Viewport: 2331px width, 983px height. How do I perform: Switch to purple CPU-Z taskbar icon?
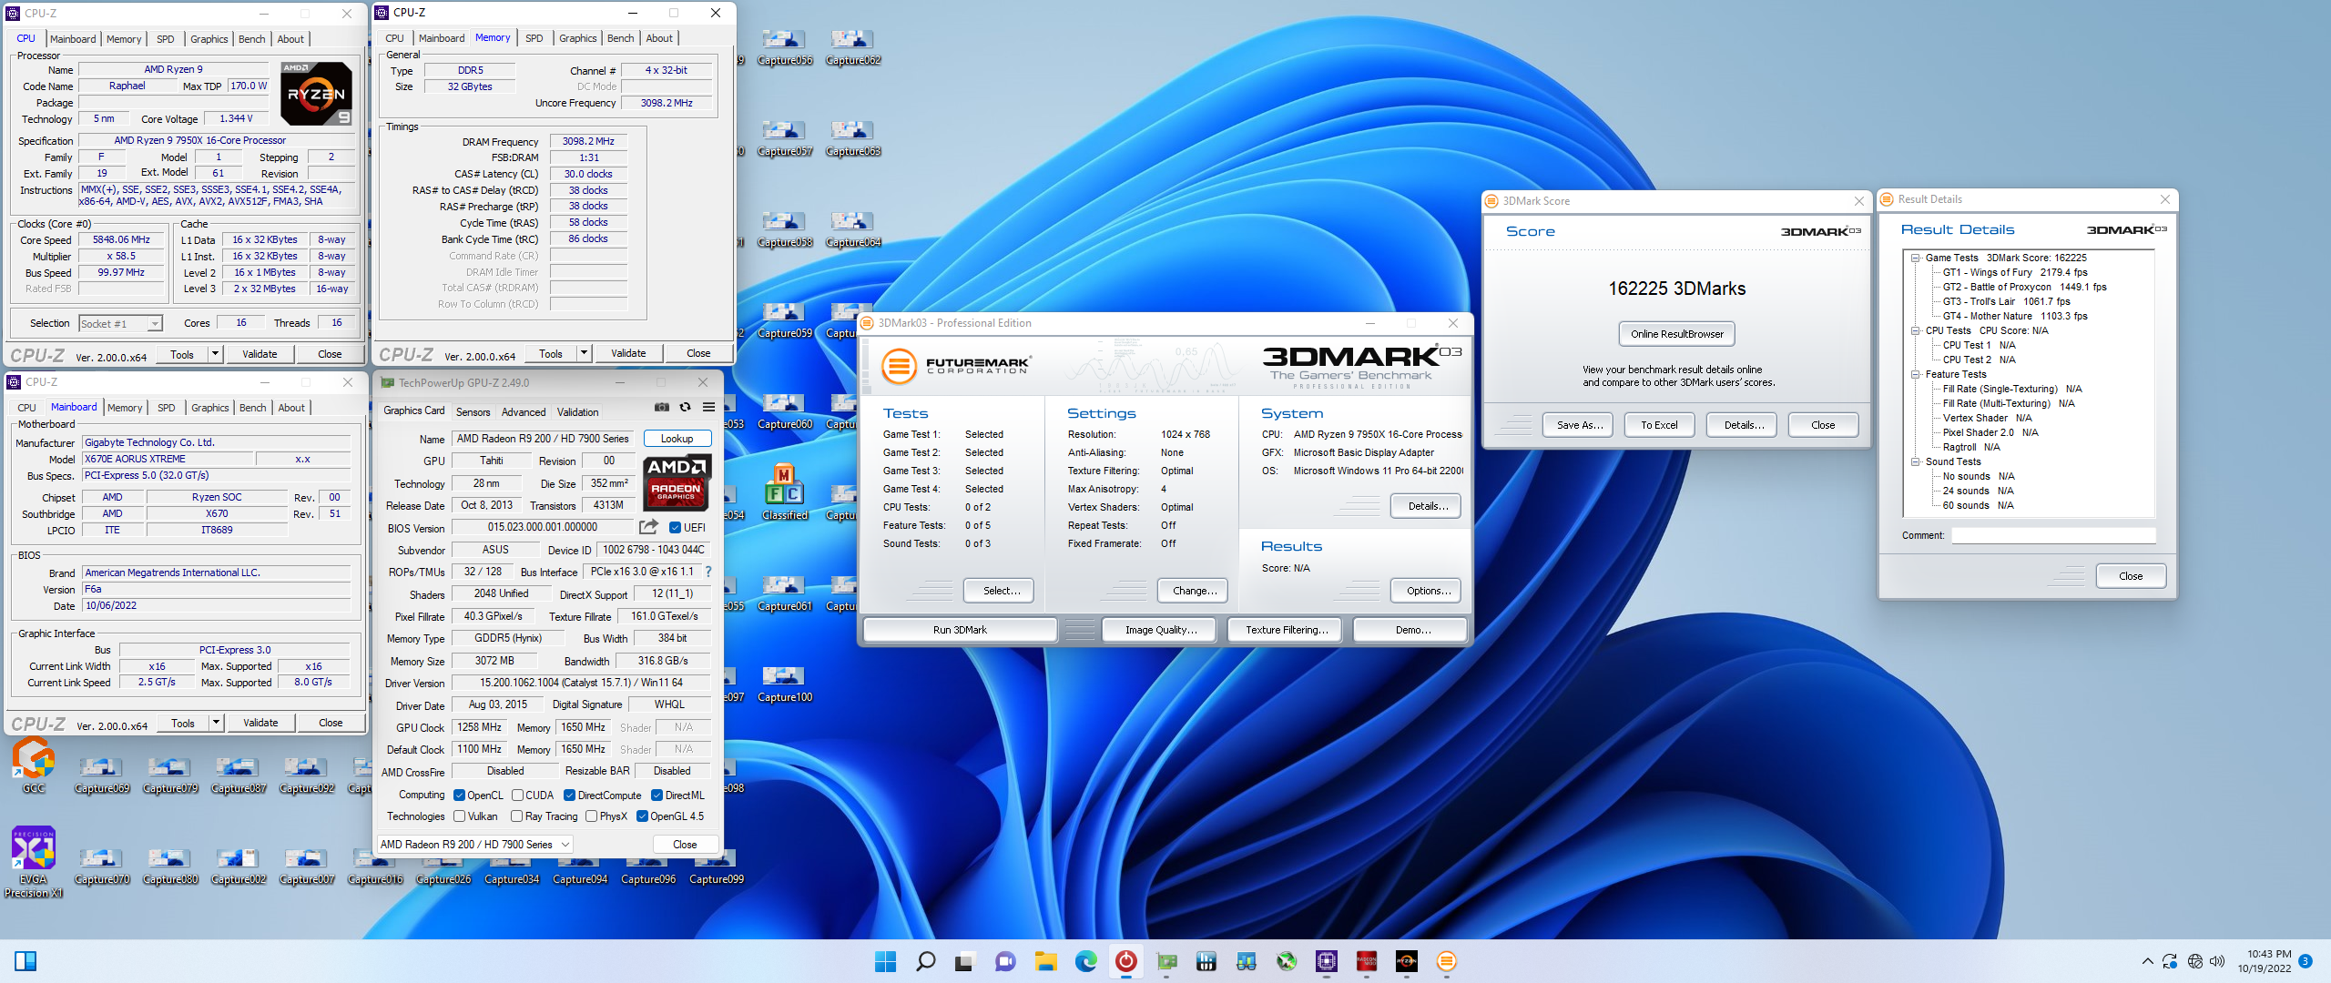[x=1327, y=961]
